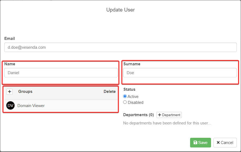Click the X icon on Cancel
Viewport: 241px width, 152px height.
click(218, 143)
